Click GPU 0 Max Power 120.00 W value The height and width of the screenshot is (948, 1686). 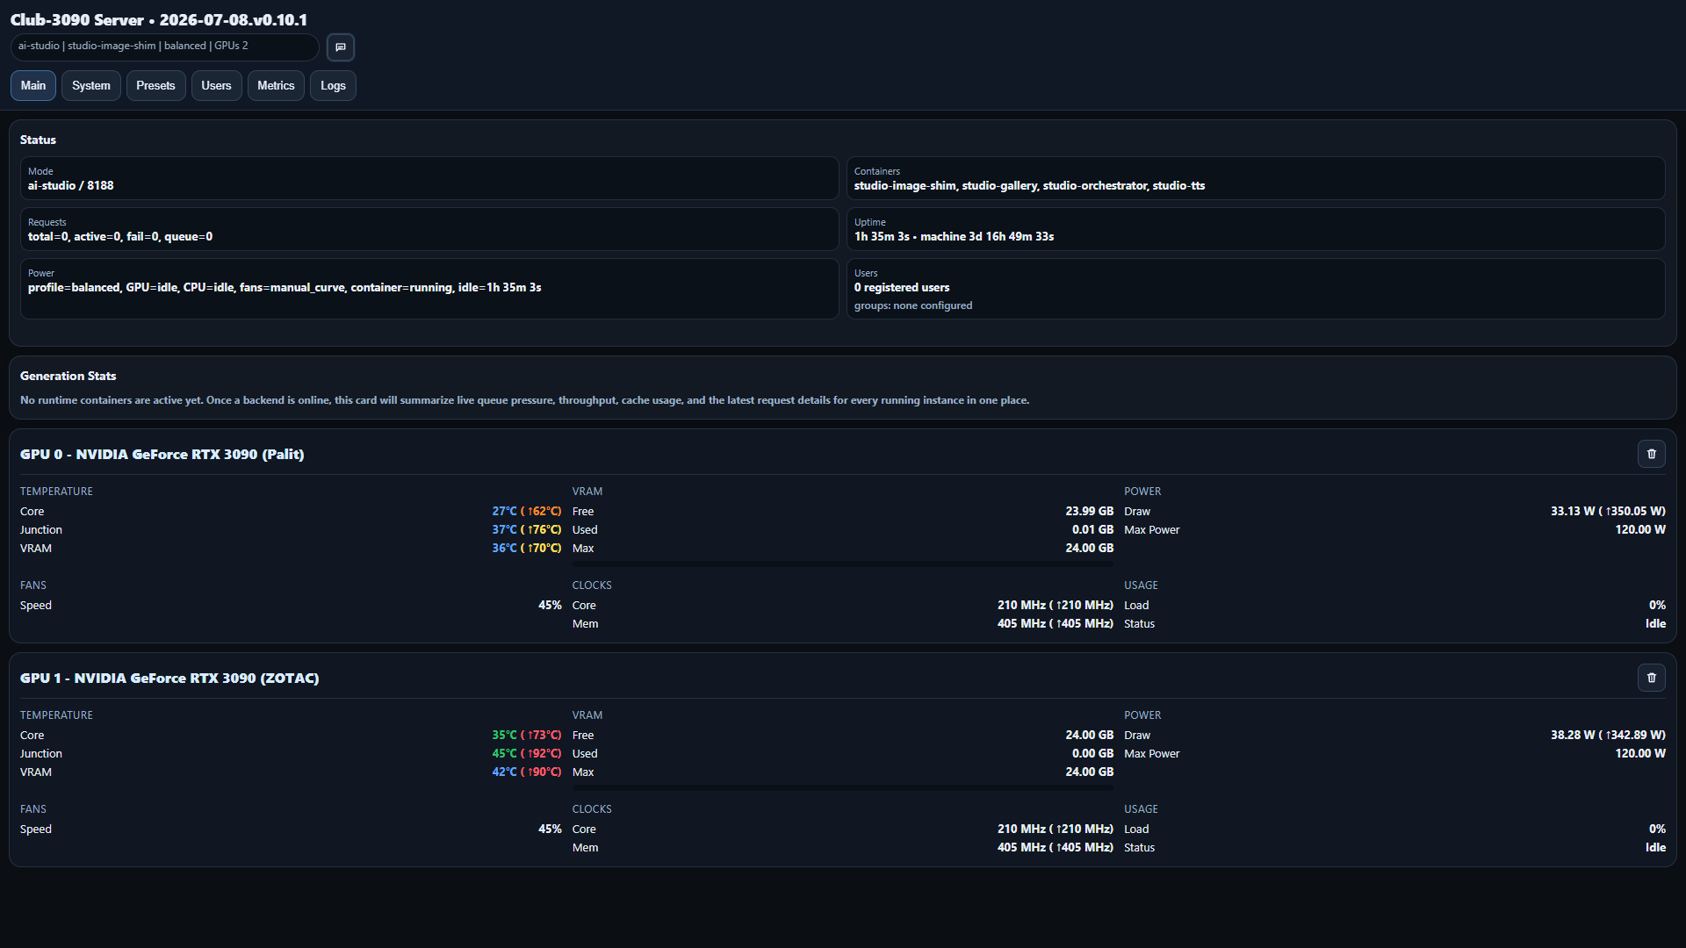pyautogui.click(x=1640, y=529)
